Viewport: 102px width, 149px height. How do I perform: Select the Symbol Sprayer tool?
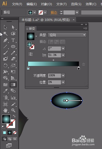pos(5,97)
